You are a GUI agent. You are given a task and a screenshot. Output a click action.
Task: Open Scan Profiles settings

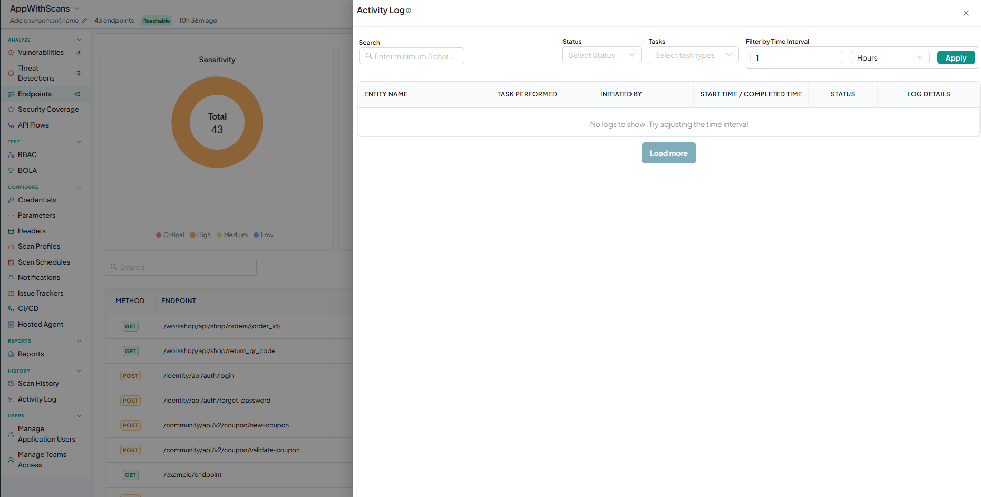39,247
